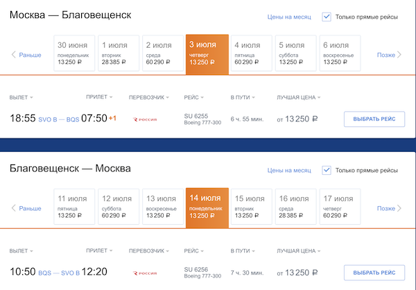The height and width of the screenshot is (290, 416).
Task: Show earlier dates for Благовещенск — Москва
Action: coord(26,208)
